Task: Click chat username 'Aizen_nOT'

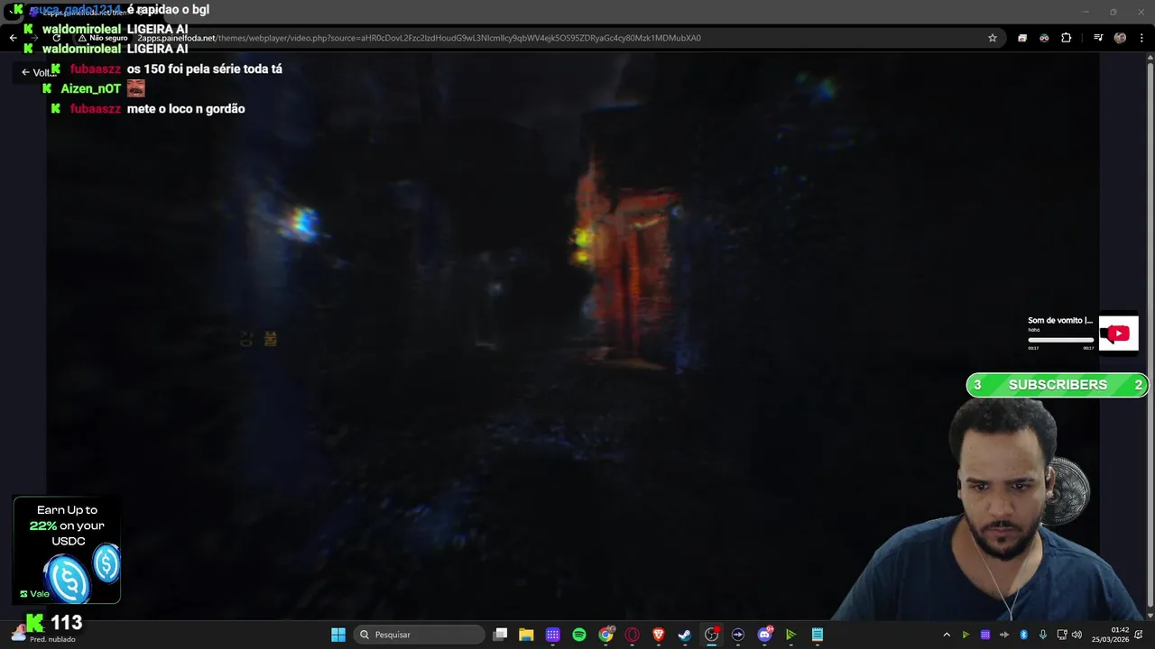Action: coord(90,88)
